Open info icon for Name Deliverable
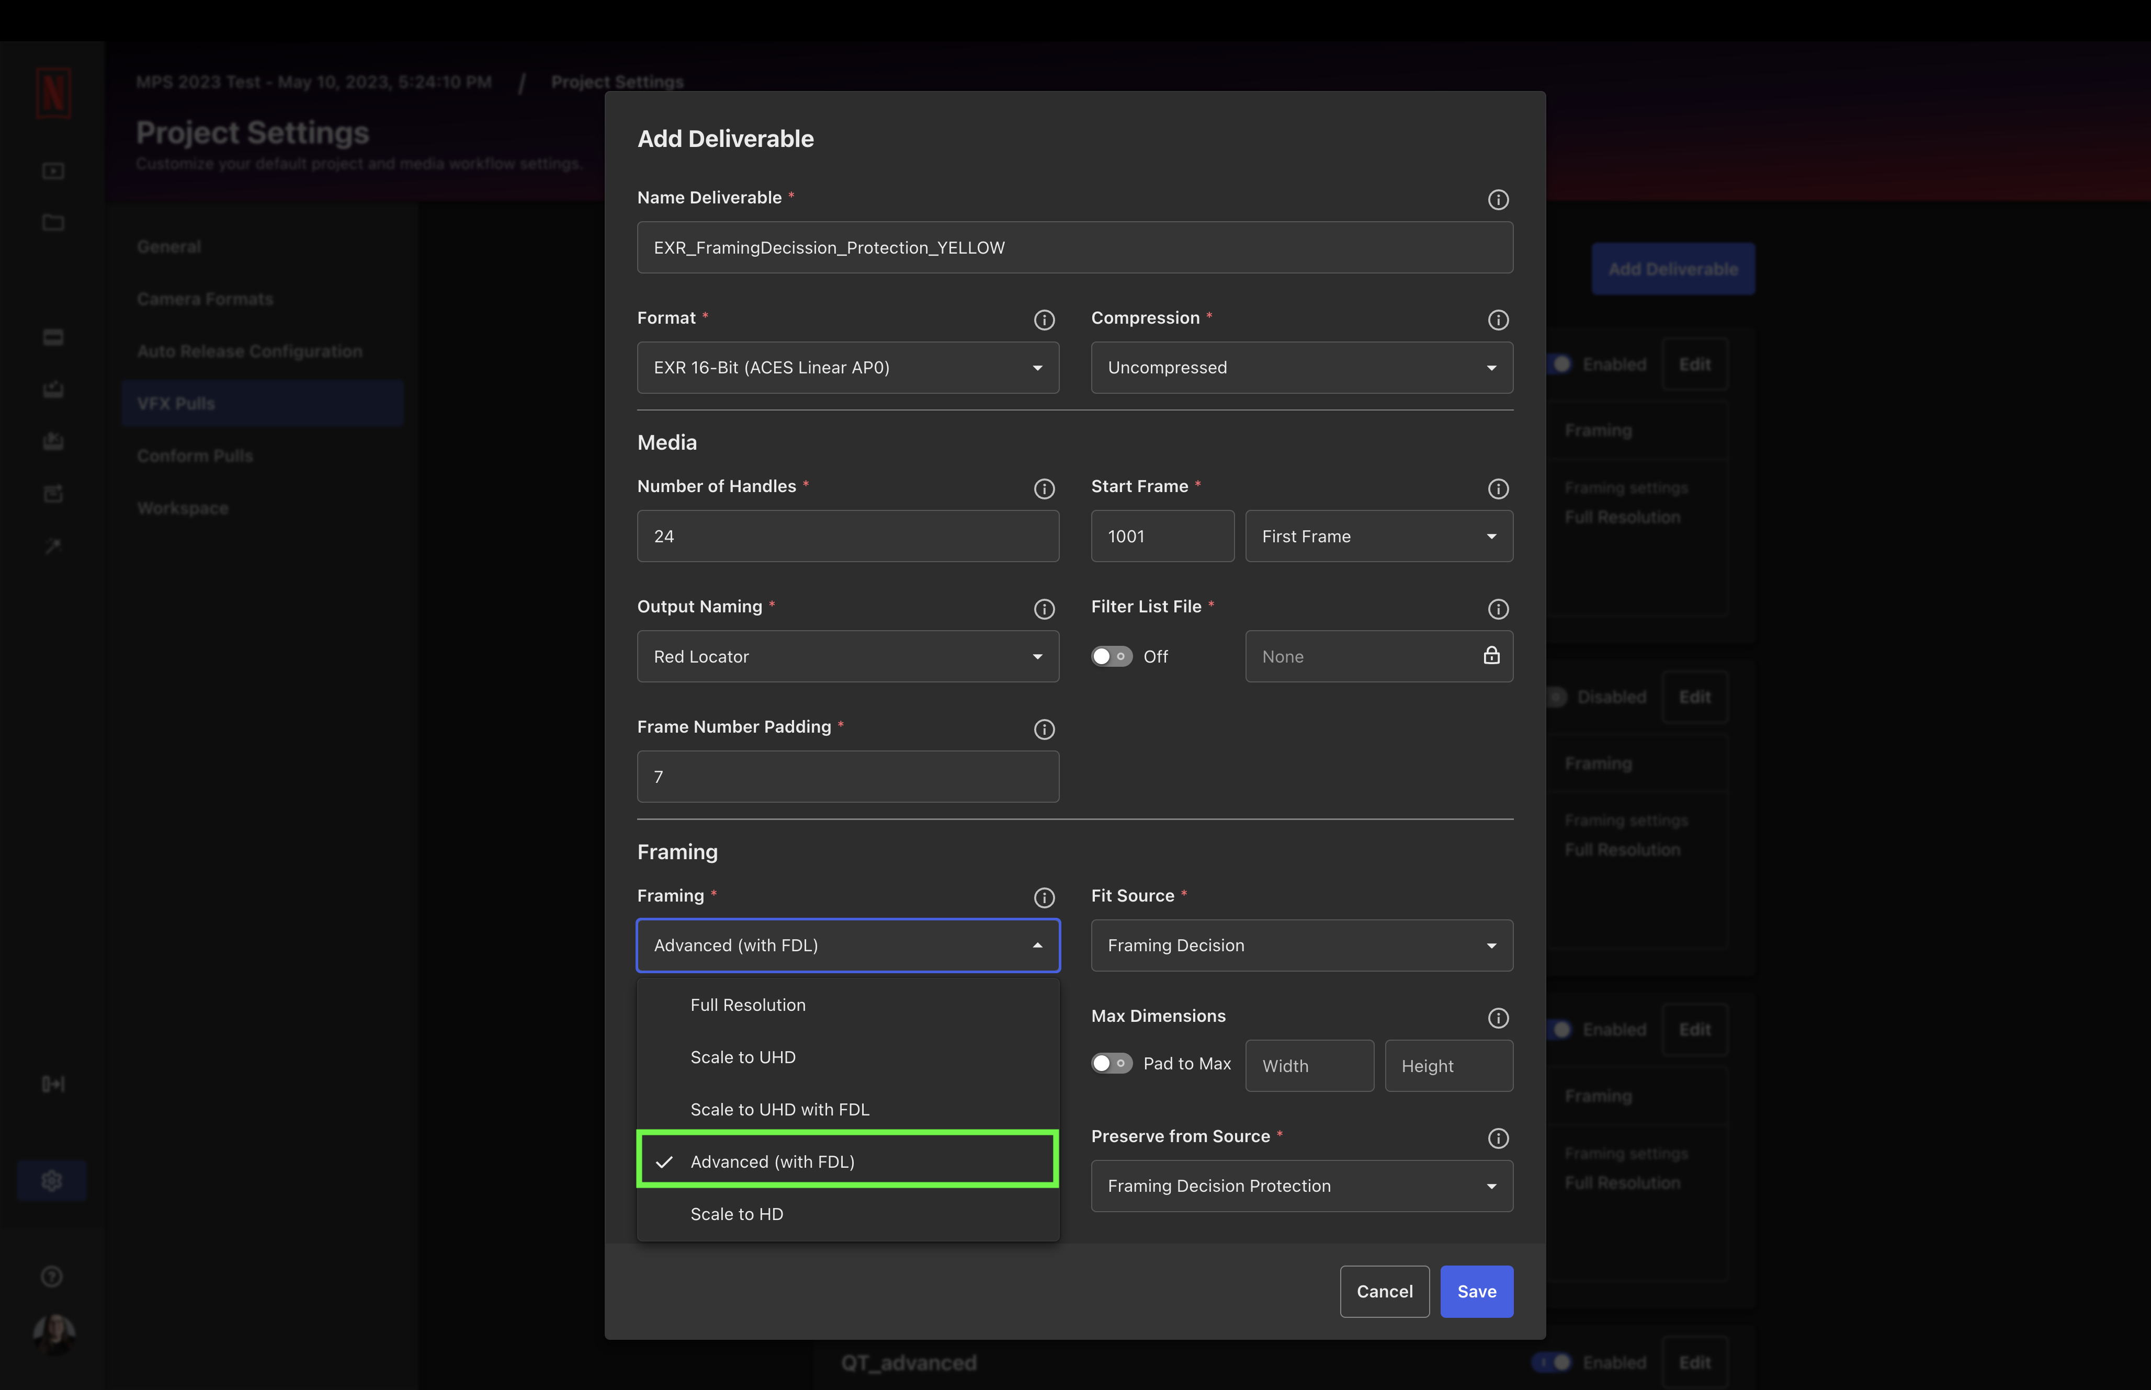Image resolution: width=2151 pixels, height=1390 pixels. pyautogui.click(x=1498, y=199)
